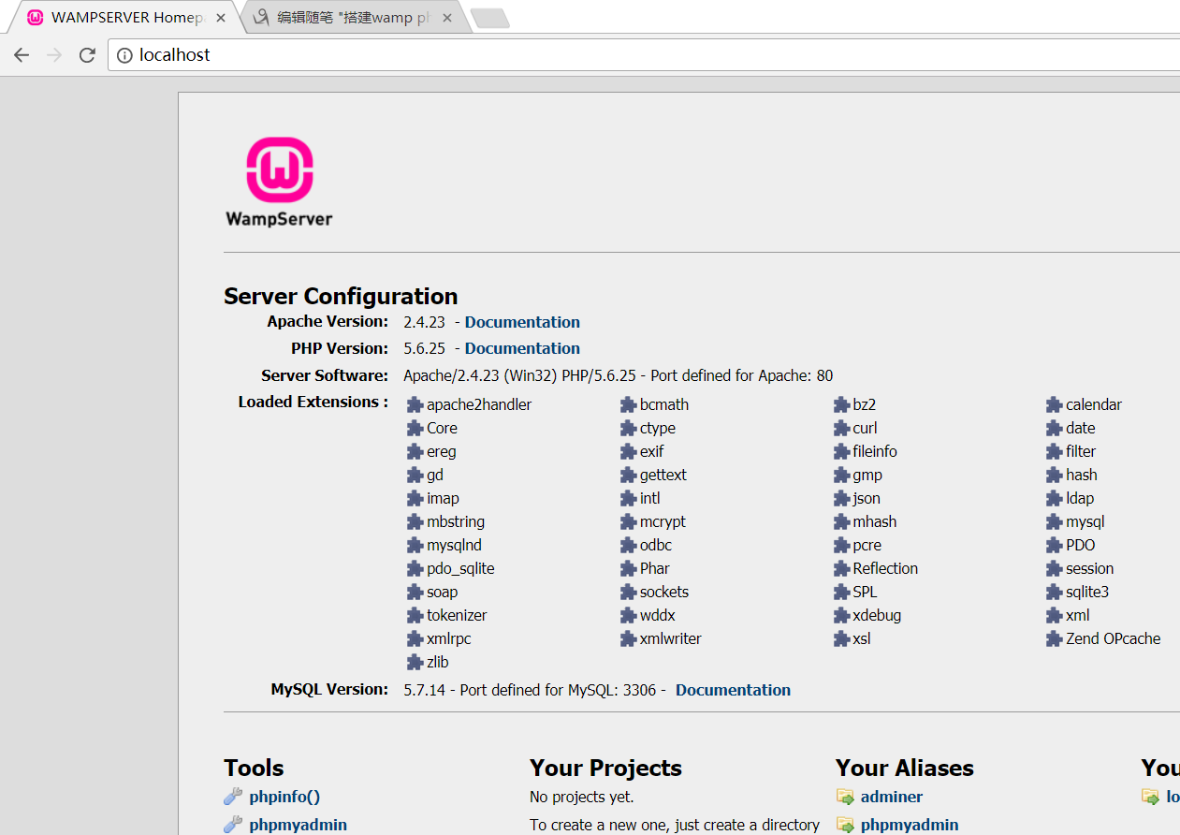Viewport: 1180px width, 835px height.
Task: Click the puzzle icon beside mbstring
Action: pos(415,521)
